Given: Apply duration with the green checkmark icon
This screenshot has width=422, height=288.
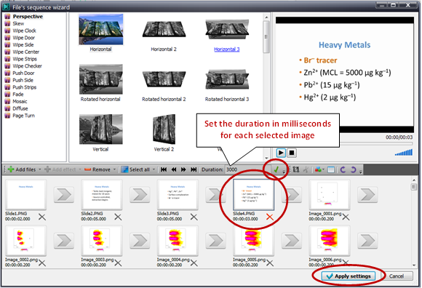Looking at the screenshot, I should coord(276,169).
